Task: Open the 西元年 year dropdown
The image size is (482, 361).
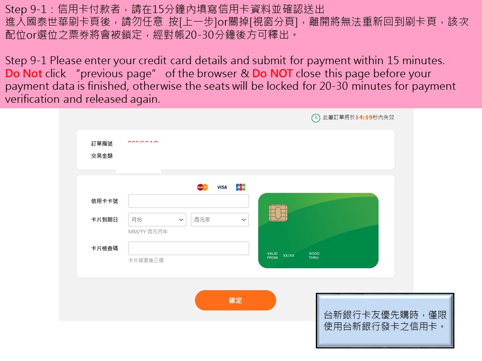Action: tap(220, 220)
